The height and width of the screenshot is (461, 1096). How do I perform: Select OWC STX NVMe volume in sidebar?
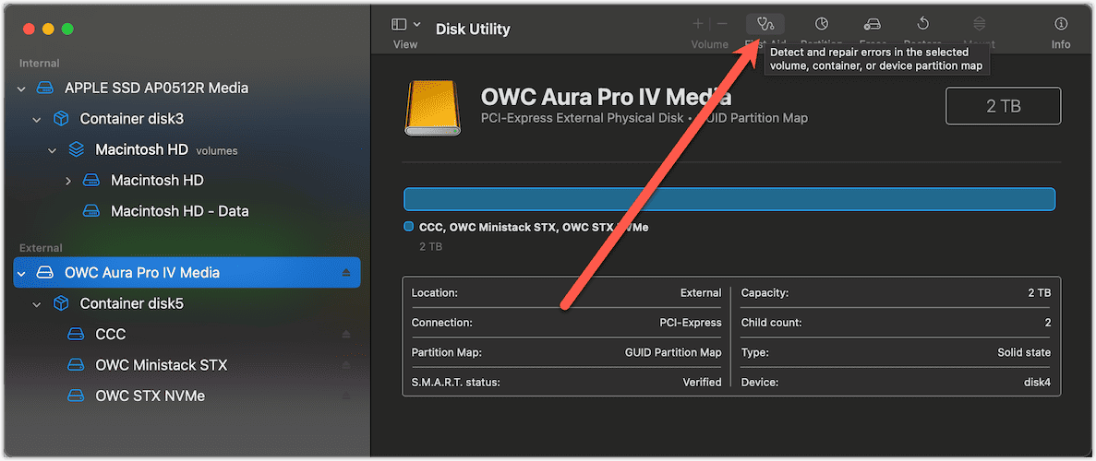click(x=150, y=396)
